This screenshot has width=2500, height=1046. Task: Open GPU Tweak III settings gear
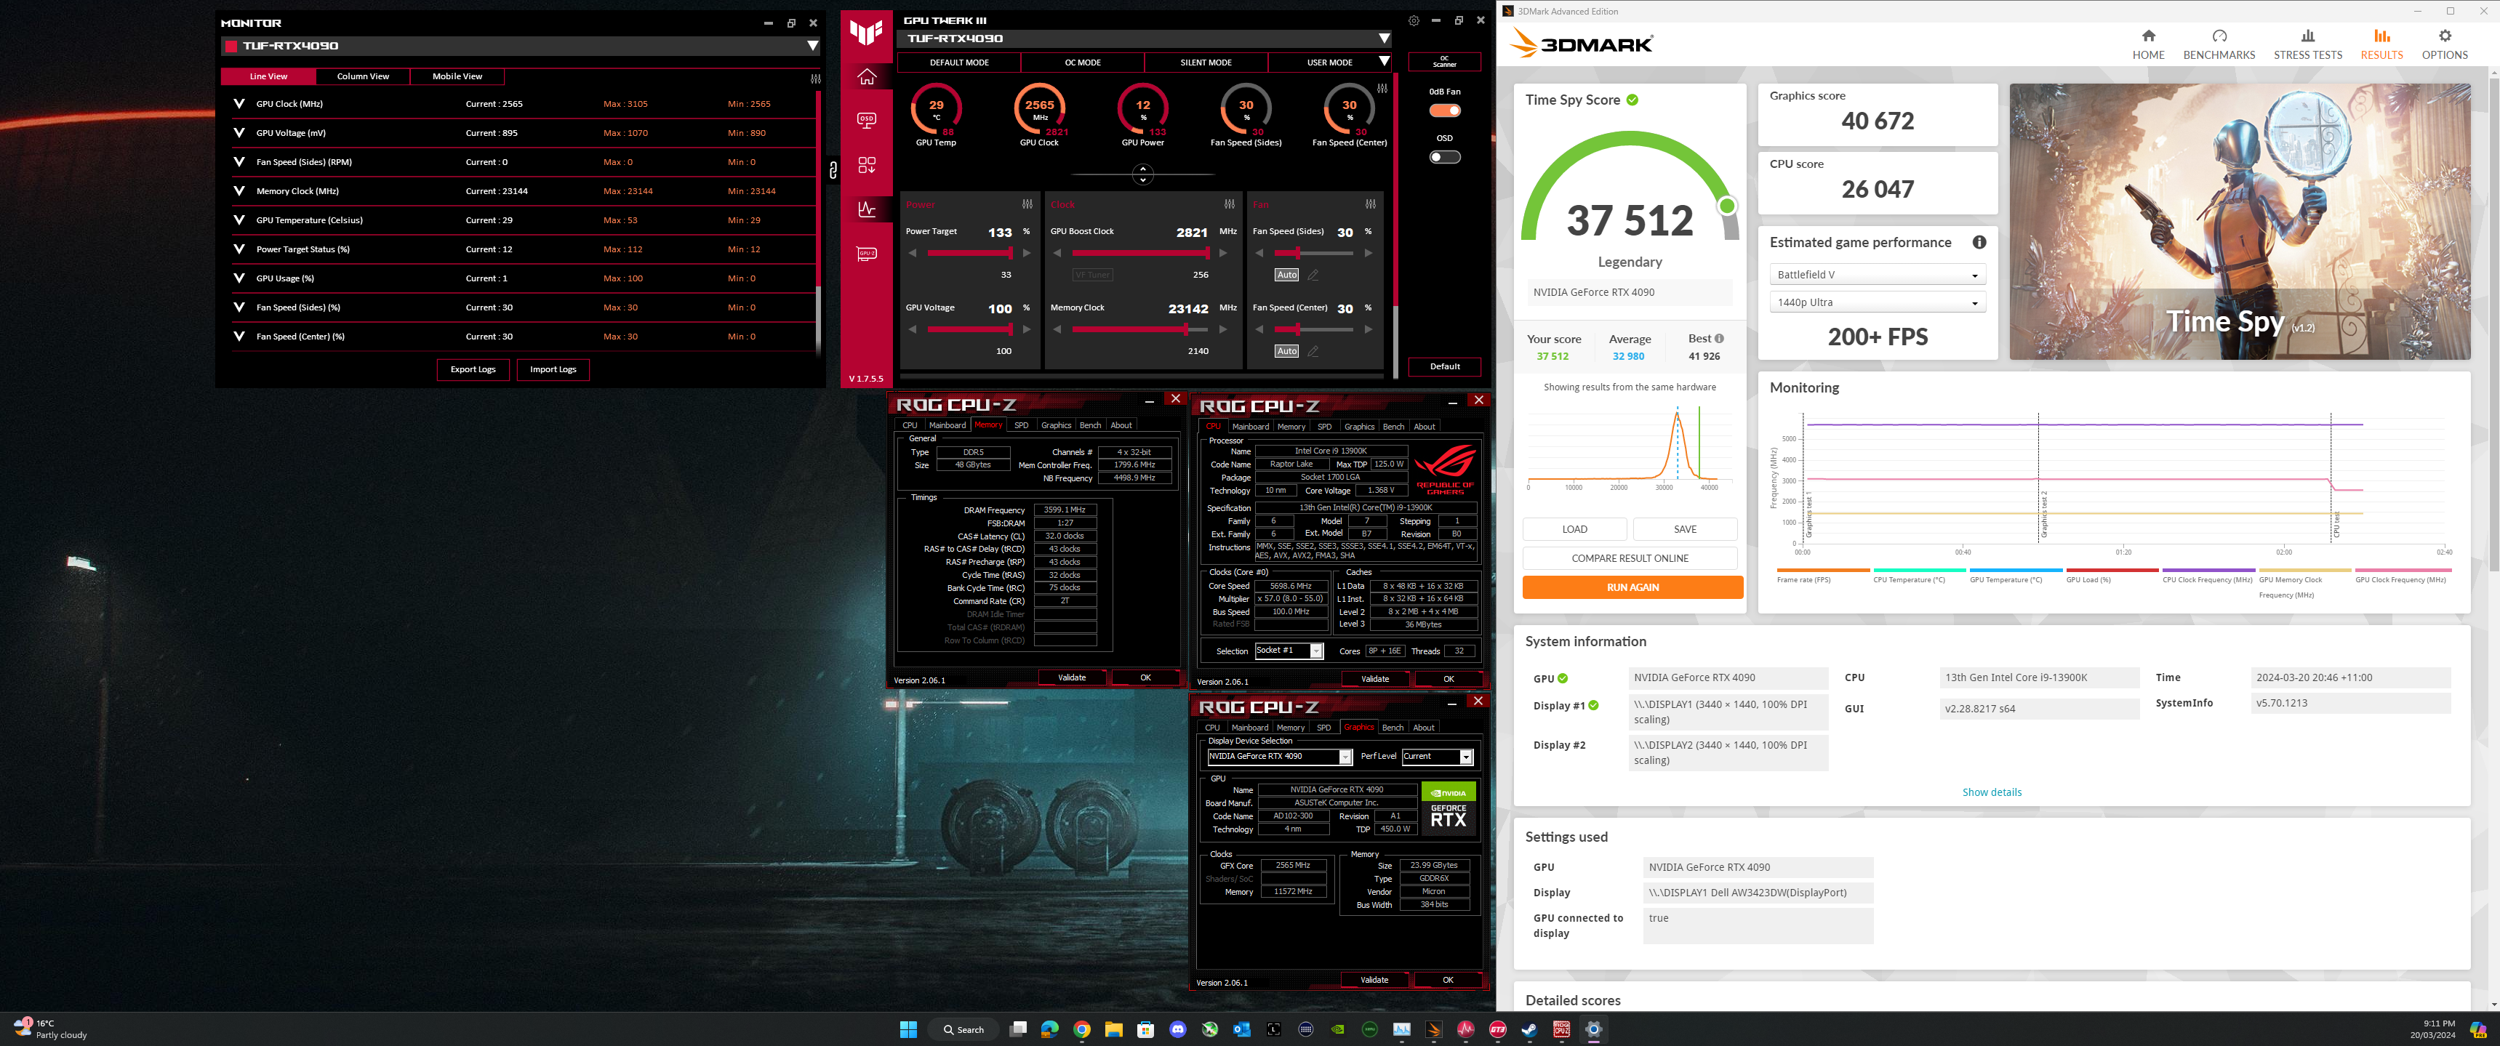(x=1413, y=20)
